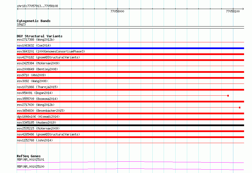Click the esv2535215 (McKernan2009) label

(38, 128)
